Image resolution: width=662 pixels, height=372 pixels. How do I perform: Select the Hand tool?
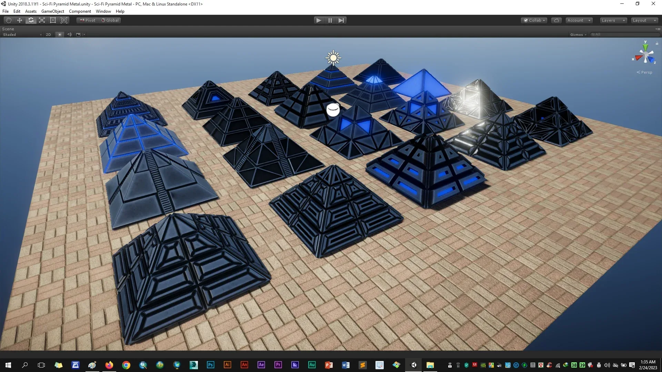9,20
